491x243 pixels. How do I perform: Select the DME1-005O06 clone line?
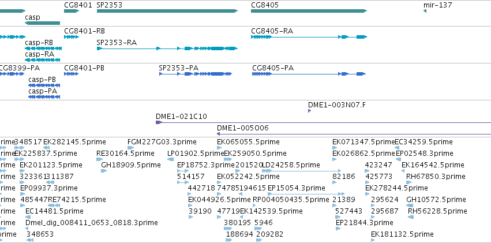354,134
